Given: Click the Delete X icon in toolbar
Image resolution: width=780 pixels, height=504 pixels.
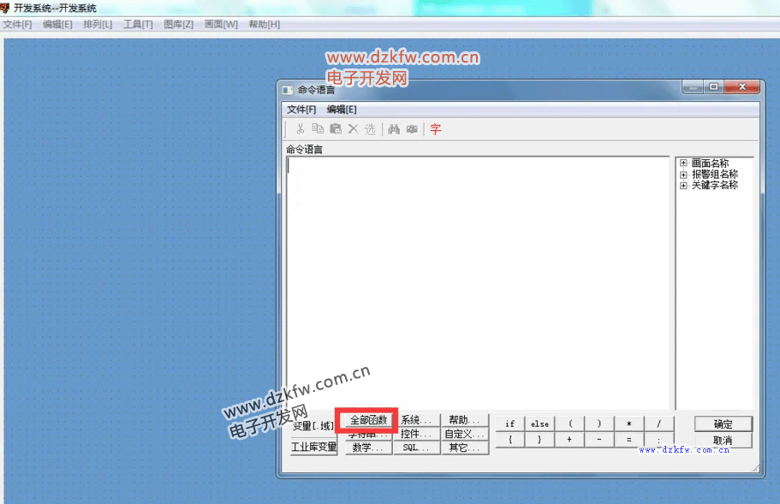Looking at the screenshot, I should click(x=353, y=129).
